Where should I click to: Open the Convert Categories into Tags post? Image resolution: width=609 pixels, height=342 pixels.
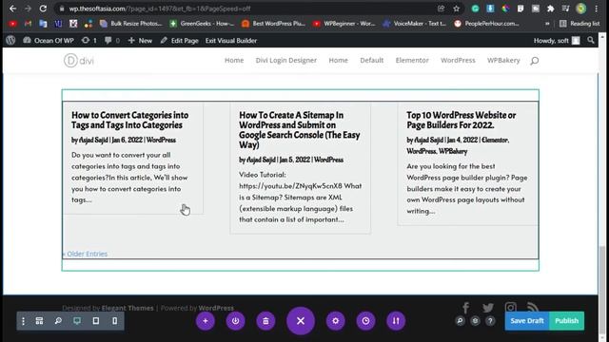click(129, 120)
